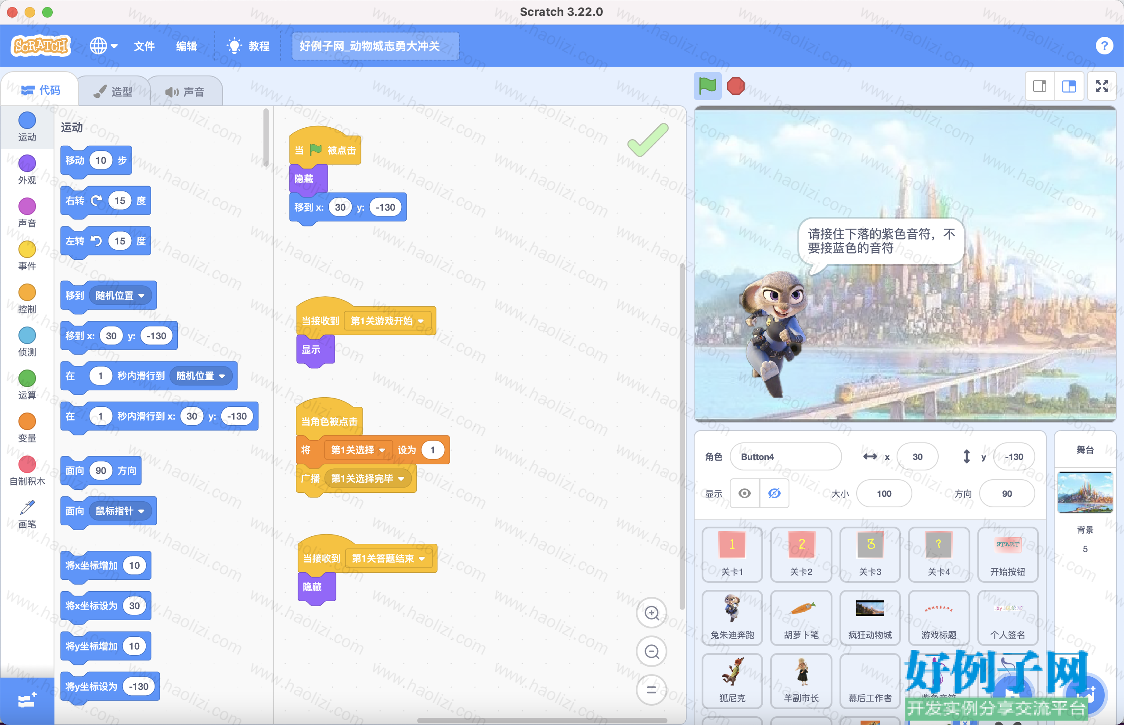Click the add extension button
This screenshot has width=1124, height=725.
click(27, 701)
